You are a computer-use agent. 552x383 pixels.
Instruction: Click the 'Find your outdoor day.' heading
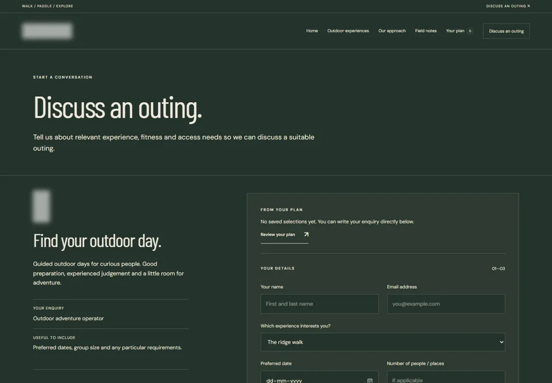tap(97, 241)
